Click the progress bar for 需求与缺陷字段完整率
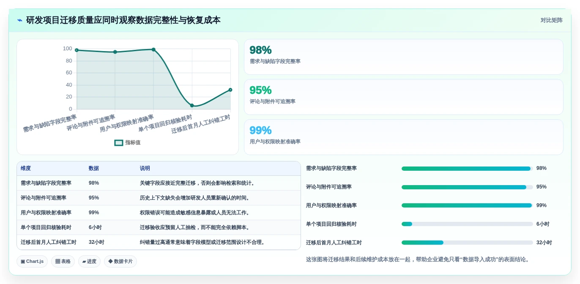The image size is (580, 284). pos(467,169)
